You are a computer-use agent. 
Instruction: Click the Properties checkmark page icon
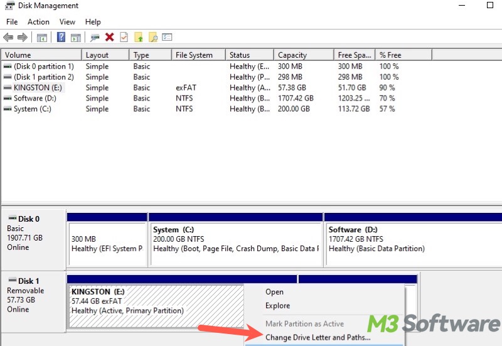[124, 38]
